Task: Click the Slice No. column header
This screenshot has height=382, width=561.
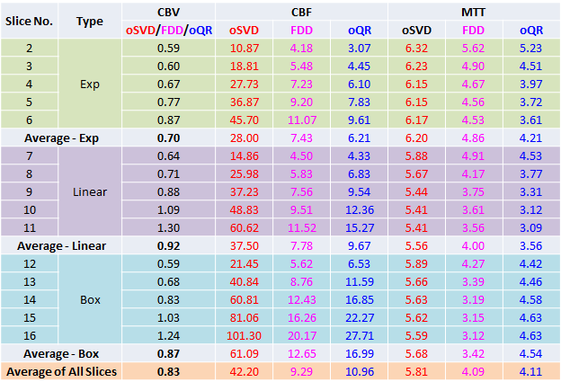Action: click(29, 21)
